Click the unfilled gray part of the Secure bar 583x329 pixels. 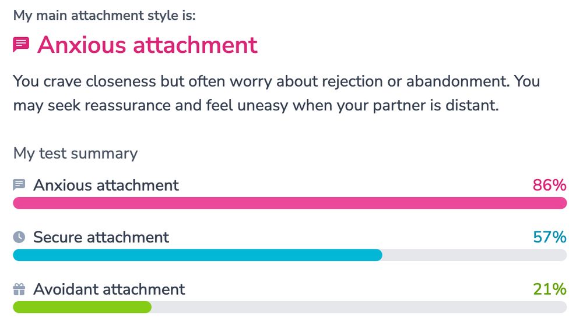(x=475, y=255)
